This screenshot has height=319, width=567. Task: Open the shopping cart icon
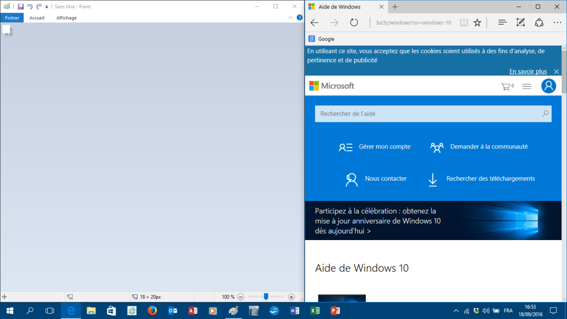click(507, 86)
